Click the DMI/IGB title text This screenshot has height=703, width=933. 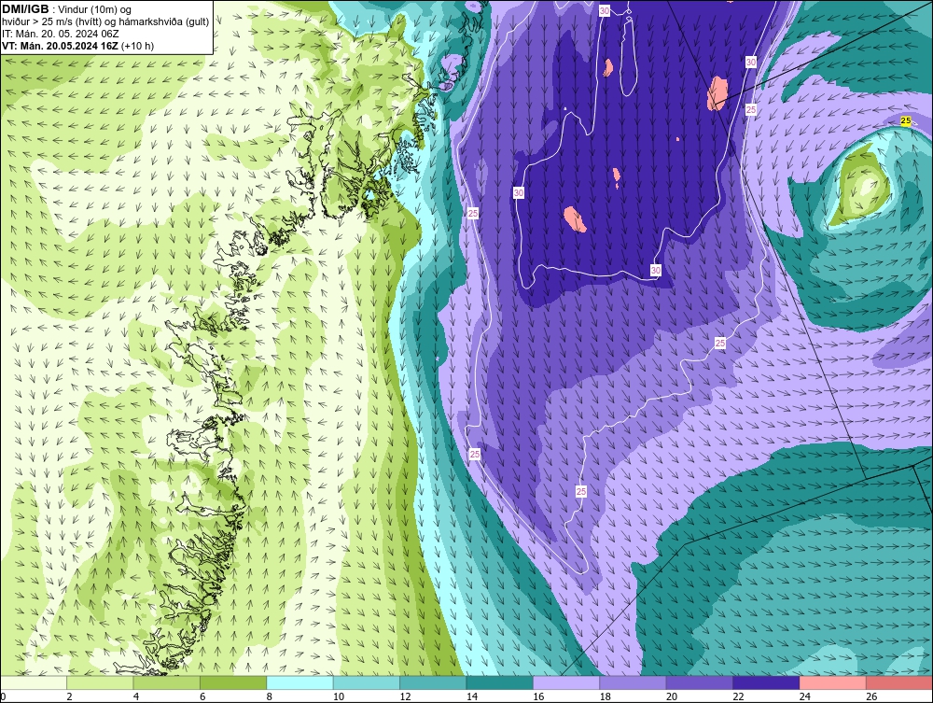[25, 9]
